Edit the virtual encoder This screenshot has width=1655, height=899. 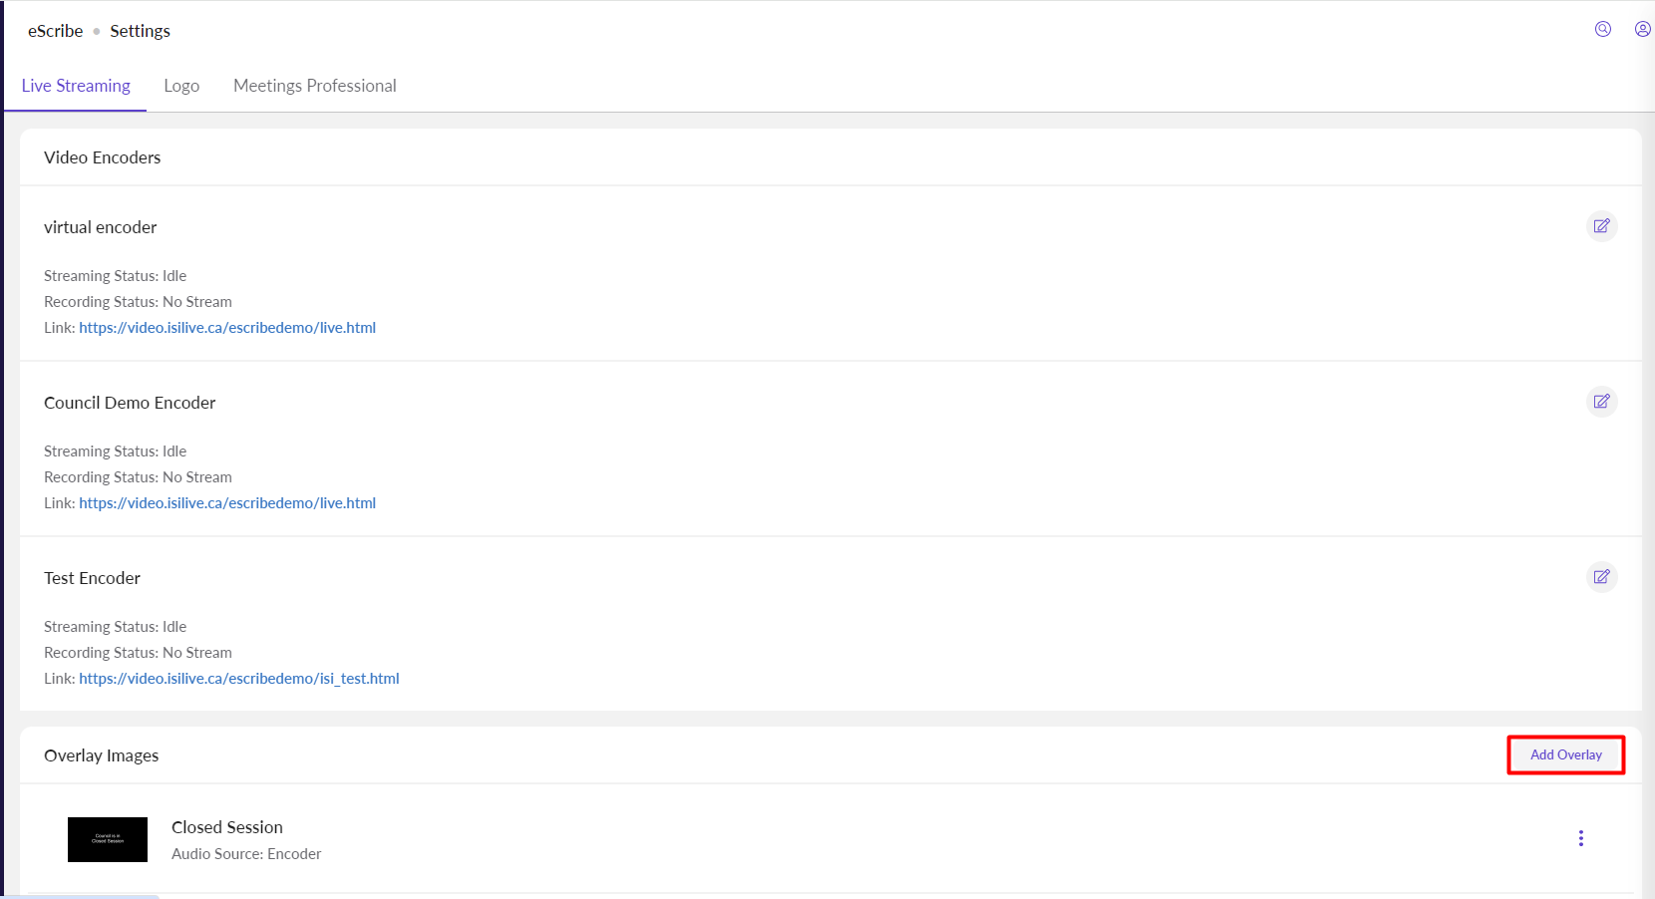point(1601,226)
